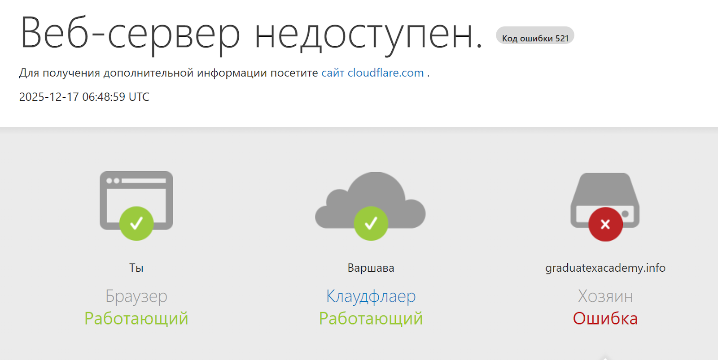Click the red Ошибка status text
The height and width of the screenshot is (360, 718).
click(x=605, y=318)
